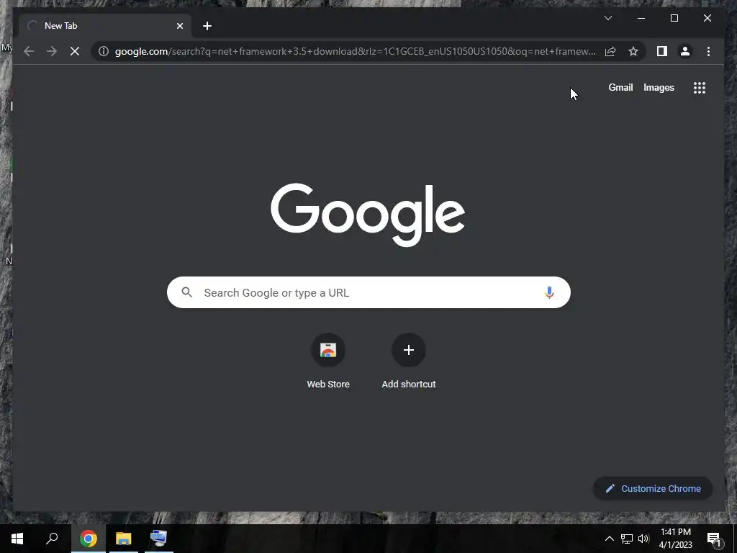
Task: Open Customize Chrome
Action: click(654, 489)
